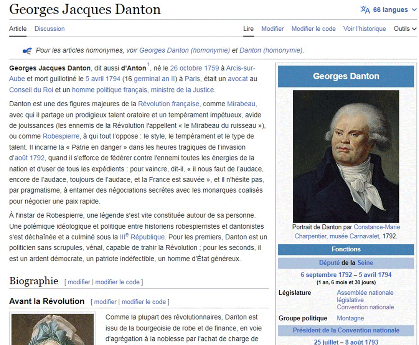Open the Modifier le code tab
Screen dimensions: 419x345
(313, 29)
